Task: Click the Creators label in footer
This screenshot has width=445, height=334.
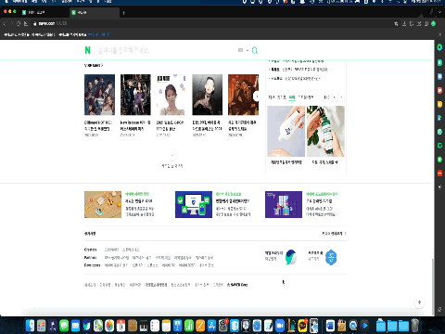Action: point(90,250)
